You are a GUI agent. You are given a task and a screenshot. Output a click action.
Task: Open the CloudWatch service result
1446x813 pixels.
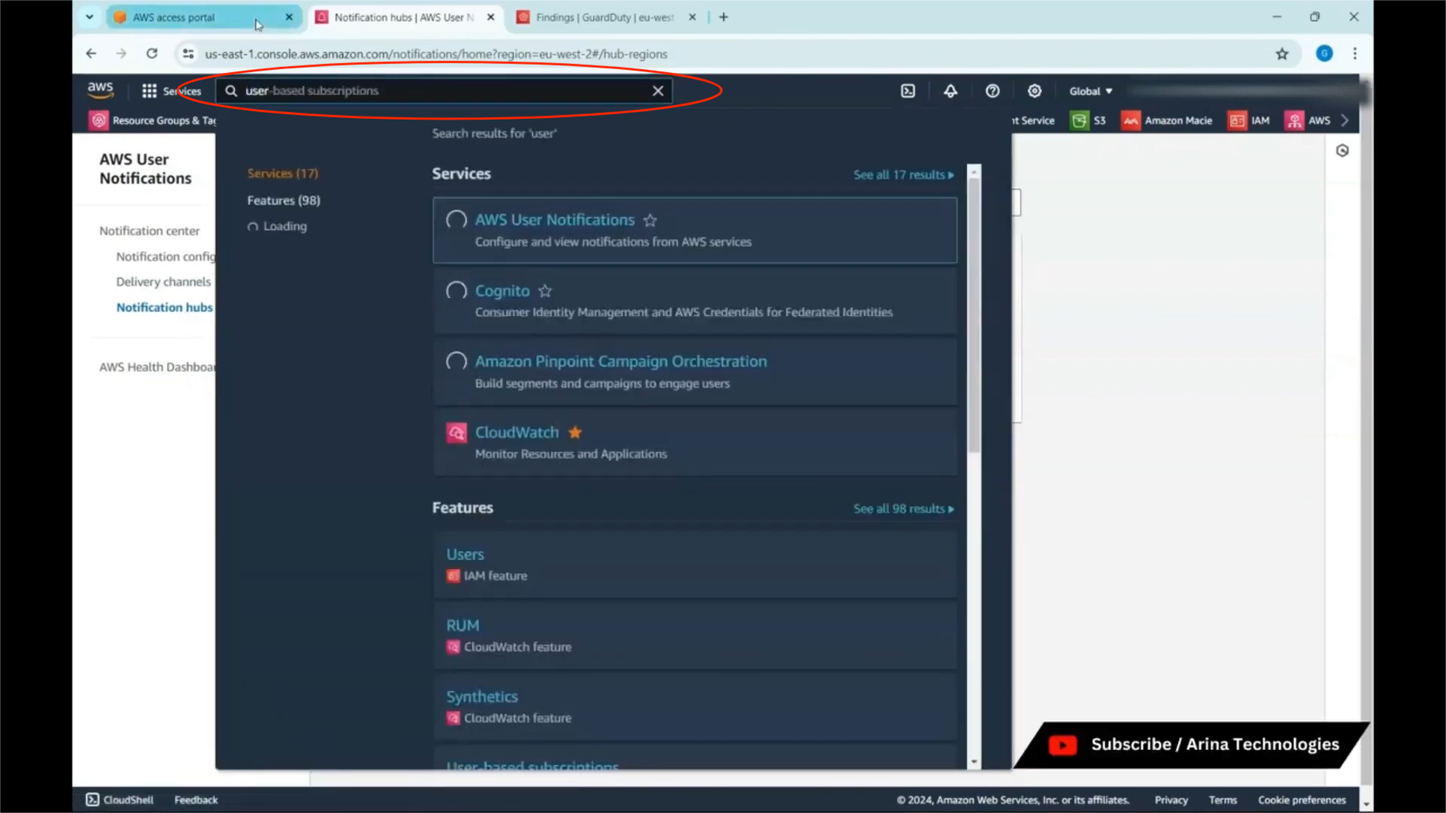tap(517, 432)
